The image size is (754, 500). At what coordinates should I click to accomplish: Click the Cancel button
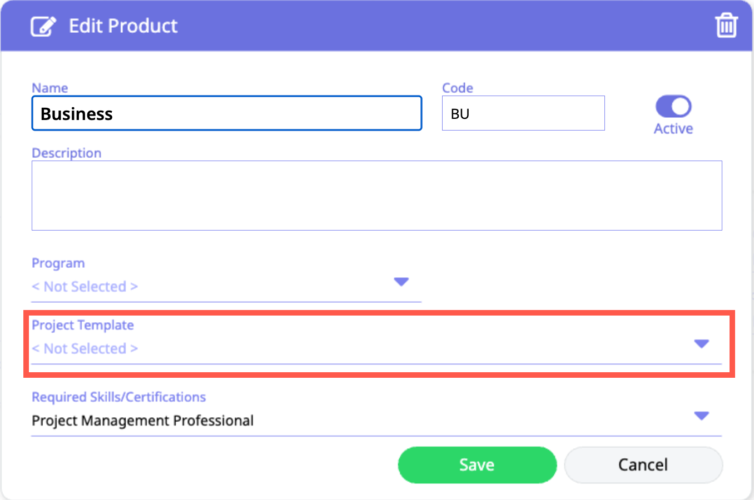(x=643, y=465)
